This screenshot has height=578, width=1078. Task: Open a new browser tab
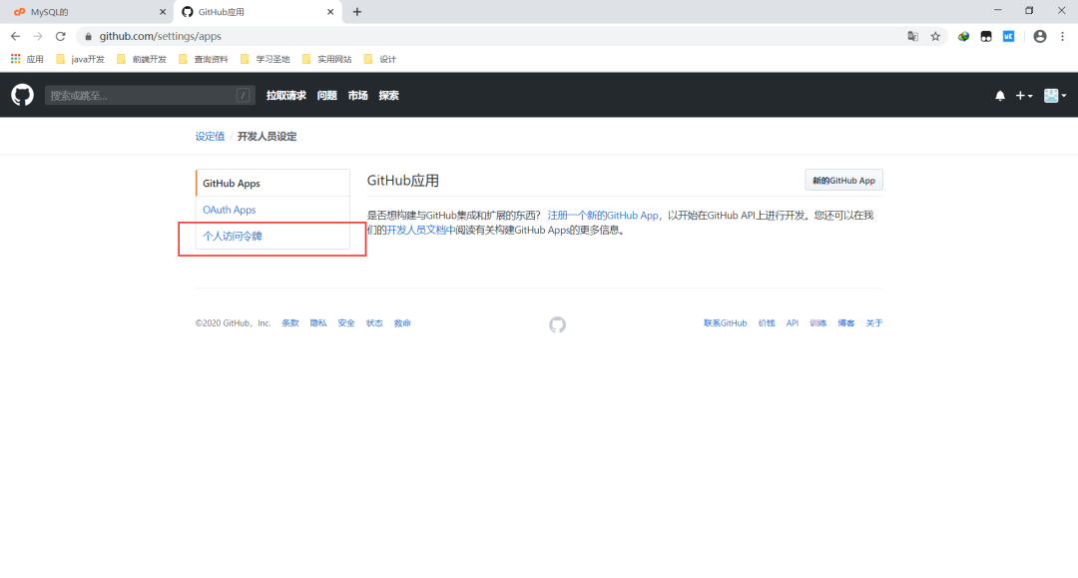pos(356,12)
